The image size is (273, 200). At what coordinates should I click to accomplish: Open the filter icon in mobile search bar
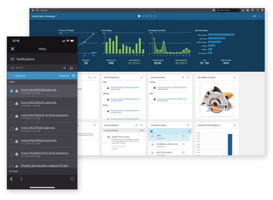click(64, 68)
